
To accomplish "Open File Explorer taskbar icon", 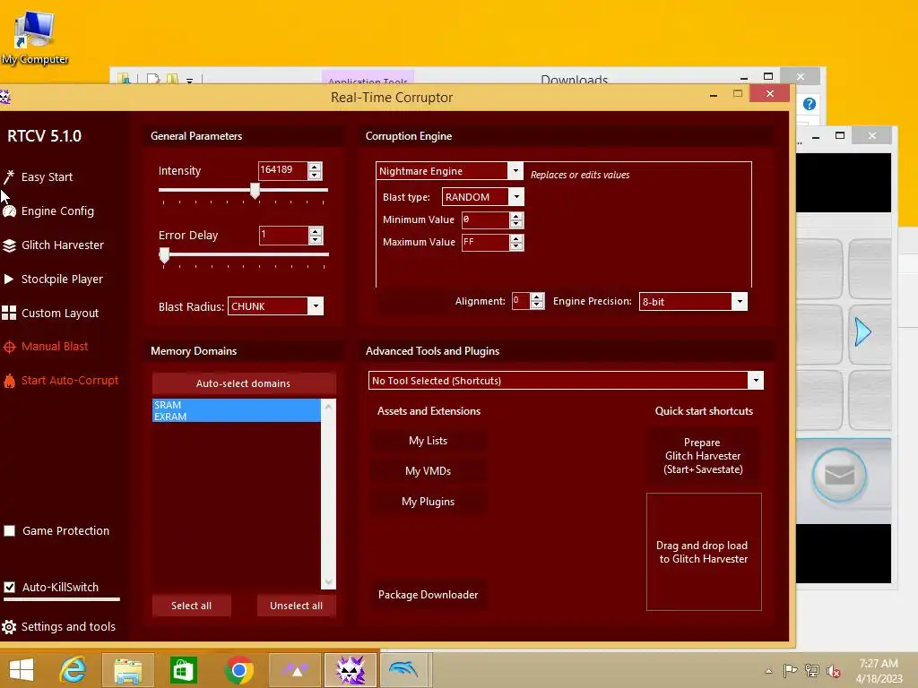I will click(127, 670).
